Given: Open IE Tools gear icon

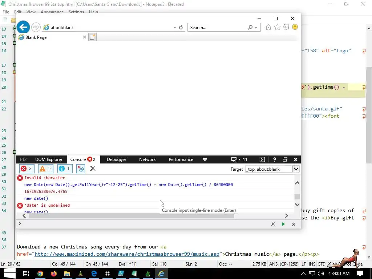Looking at the screenshot, I should tap(286, 27).
